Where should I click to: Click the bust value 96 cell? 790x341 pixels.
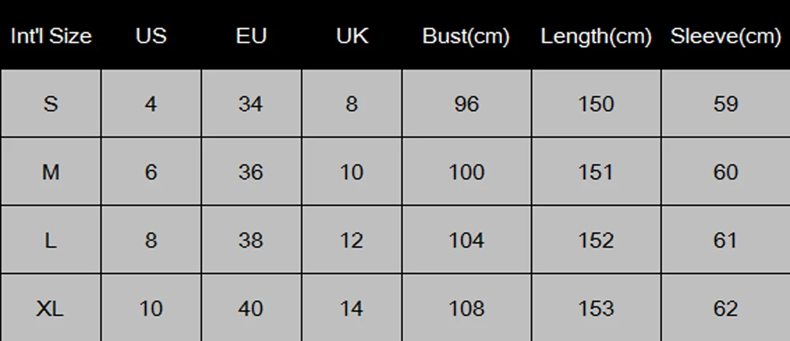tap(466, 104)
